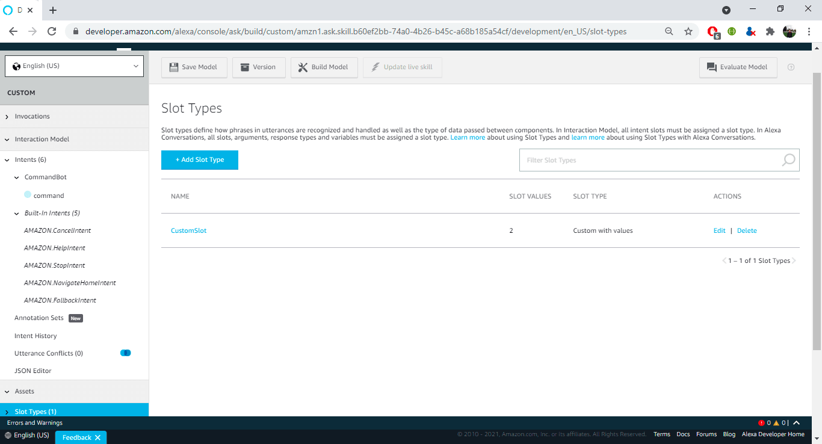Bookmark this page with the star
The width and height of the screenshot is (822, 444).
688,31
